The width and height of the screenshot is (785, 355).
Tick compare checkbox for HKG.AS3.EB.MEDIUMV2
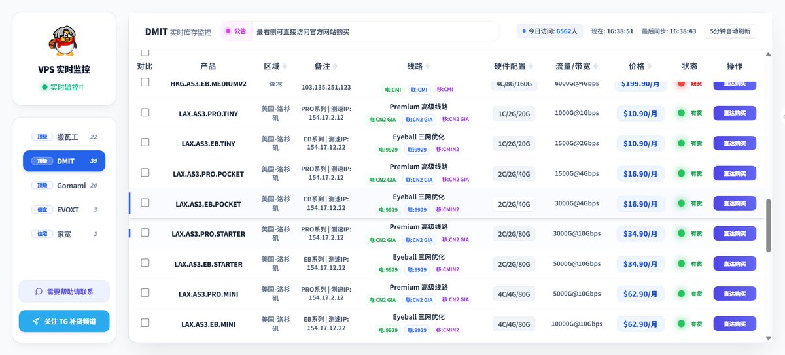pos(145,82)
